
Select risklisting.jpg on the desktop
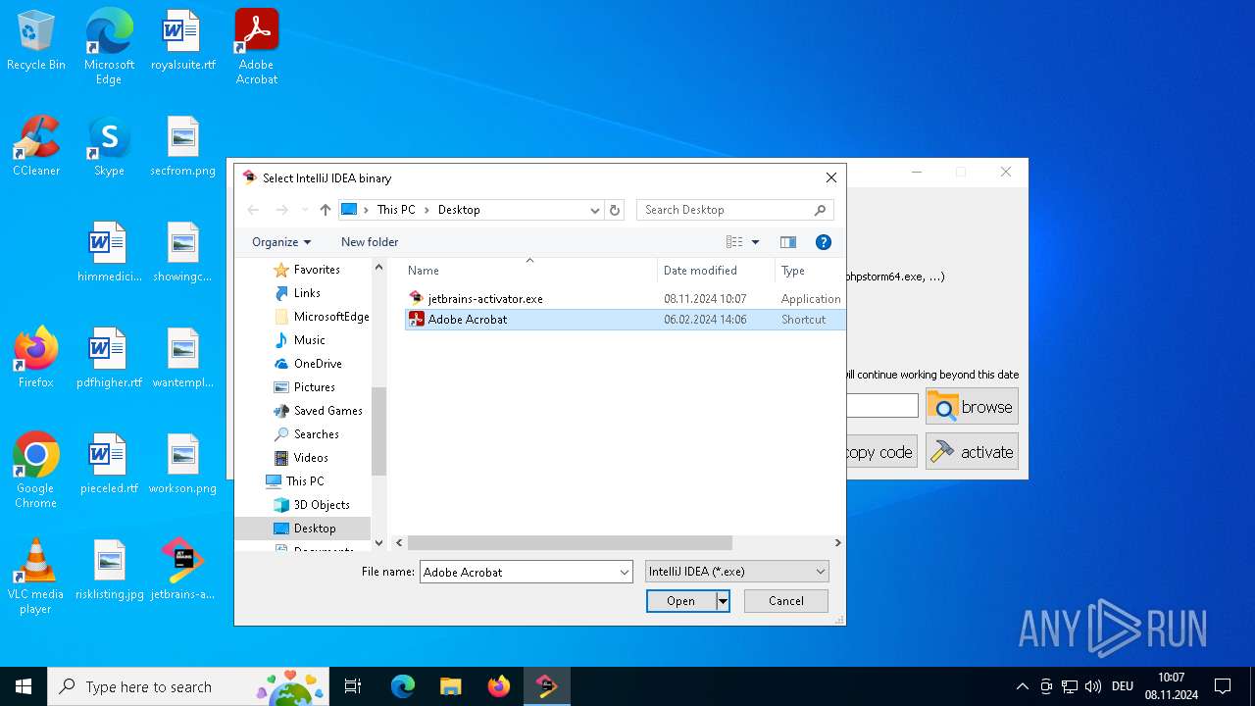[x=109, y=571]
